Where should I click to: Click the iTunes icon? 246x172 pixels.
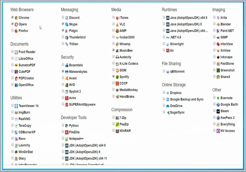click(x=117, y=18)
